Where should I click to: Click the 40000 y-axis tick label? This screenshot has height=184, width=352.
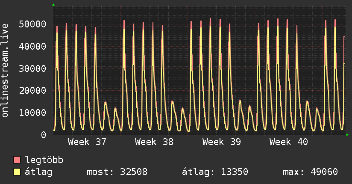click(x=32, y=46)
